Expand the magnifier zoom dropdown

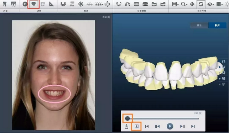pos(184,4)
